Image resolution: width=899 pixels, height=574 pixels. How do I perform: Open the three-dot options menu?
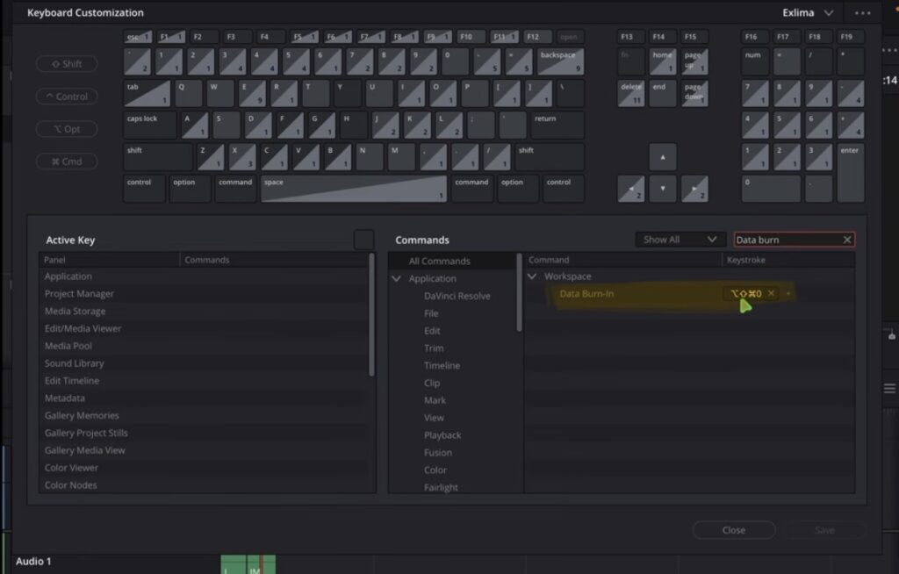(x=862, y=12)
